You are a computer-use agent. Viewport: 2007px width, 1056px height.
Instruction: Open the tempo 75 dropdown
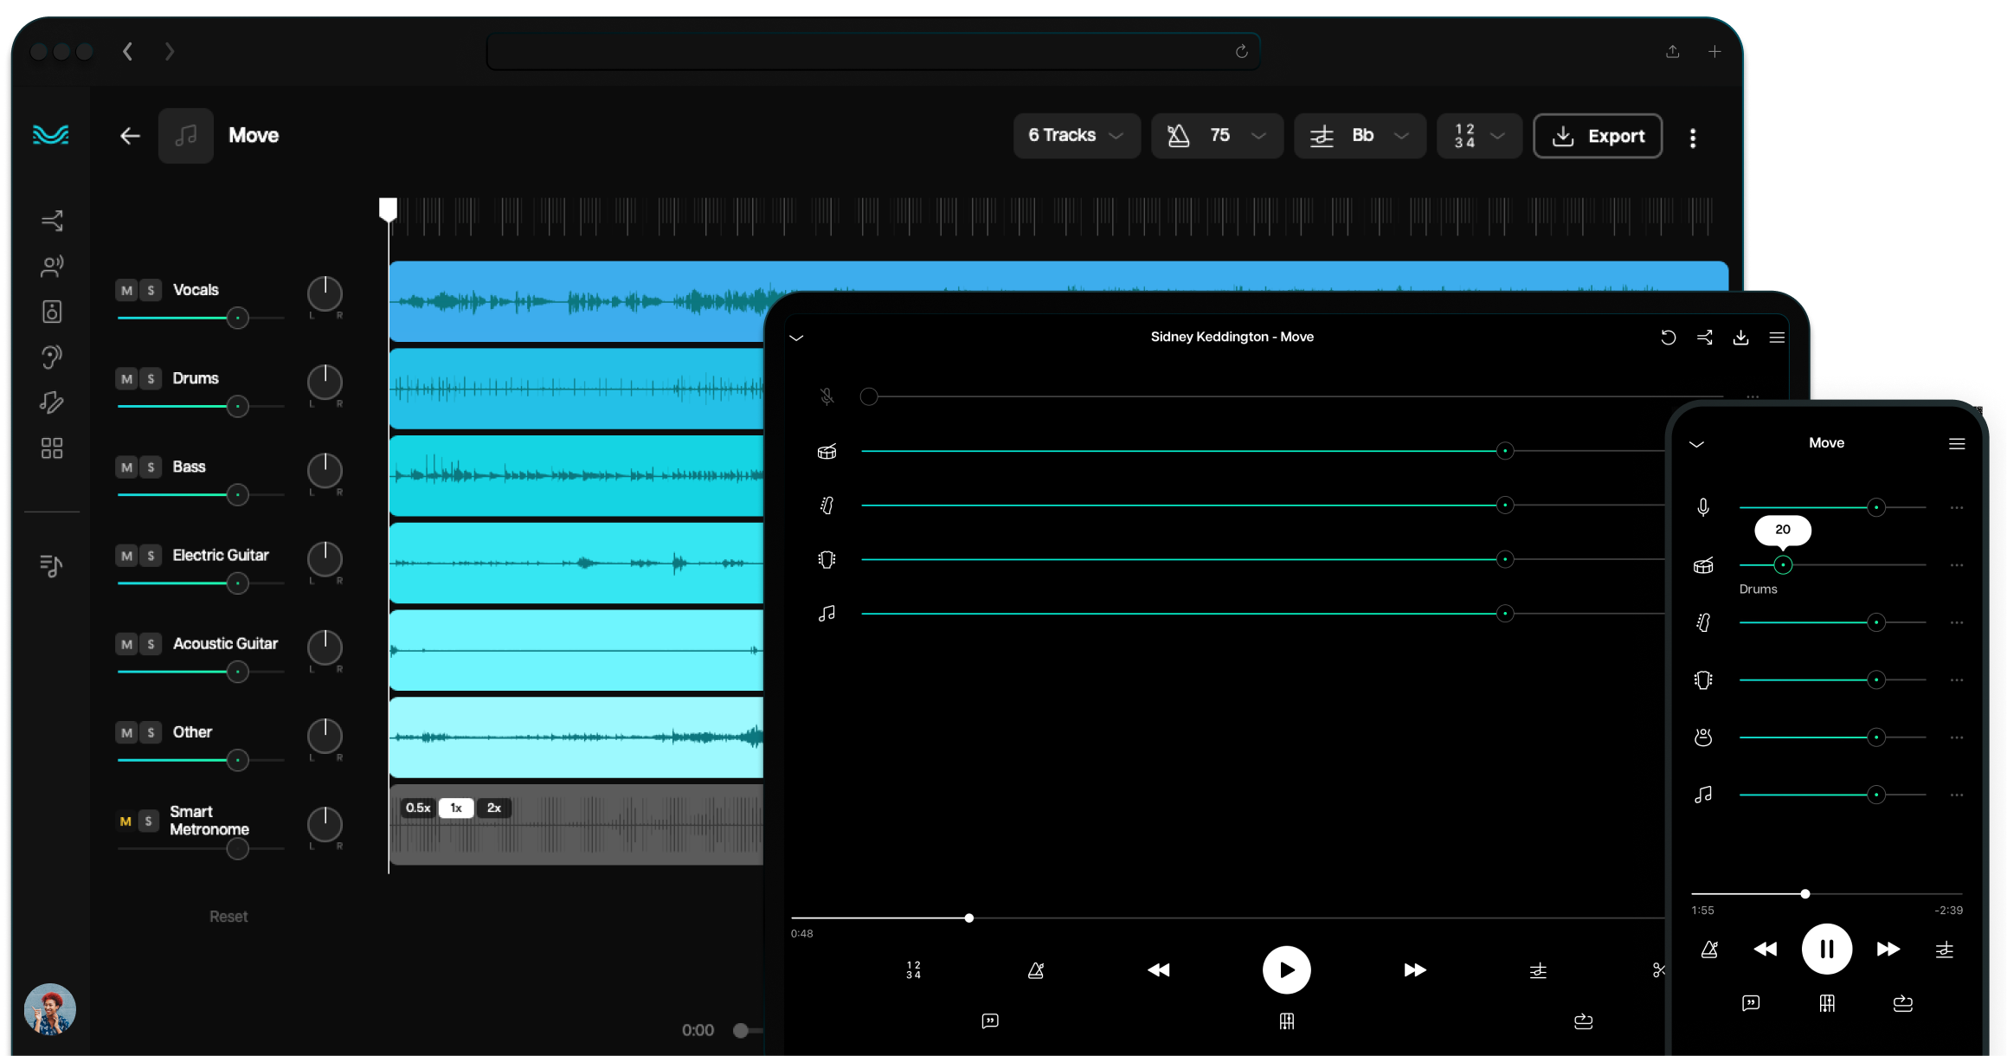click(x=1216, y=136)
